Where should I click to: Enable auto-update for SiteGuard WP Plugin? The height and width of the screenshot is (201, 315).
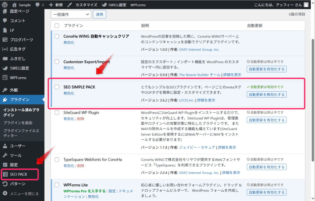(267, 120)
